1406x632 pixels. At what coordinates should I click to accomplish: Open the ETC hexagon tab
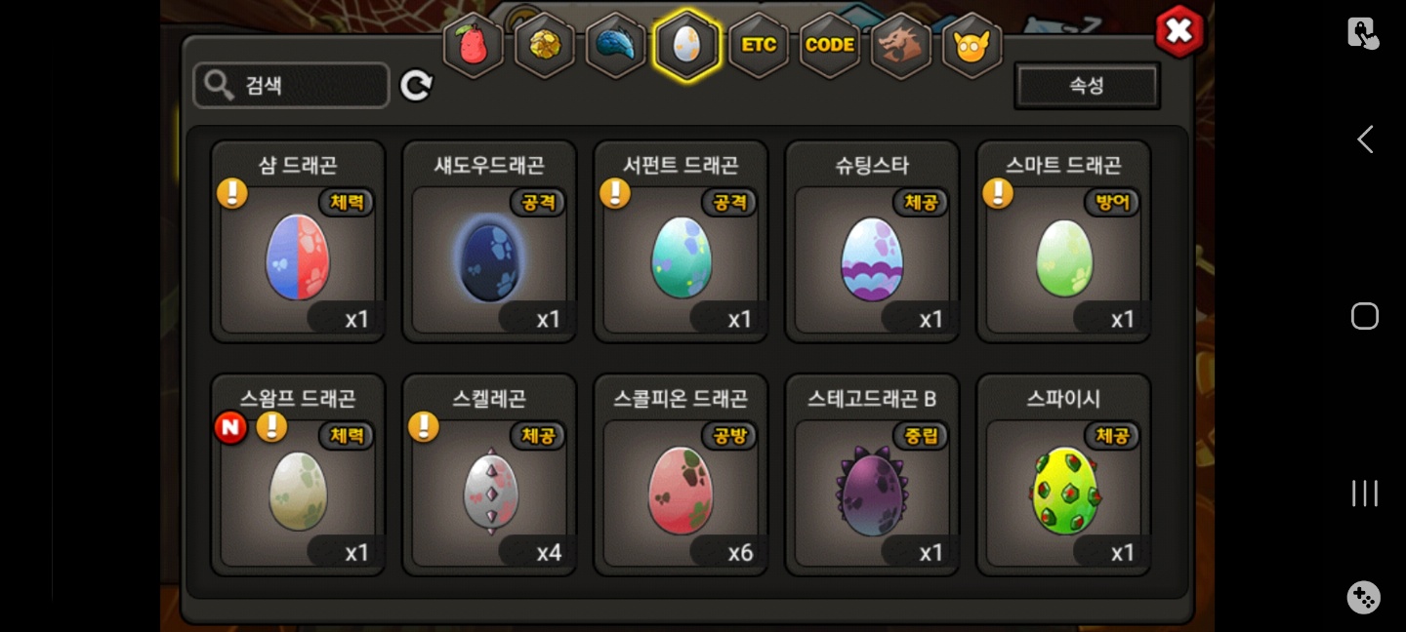[x=759, y=45]
